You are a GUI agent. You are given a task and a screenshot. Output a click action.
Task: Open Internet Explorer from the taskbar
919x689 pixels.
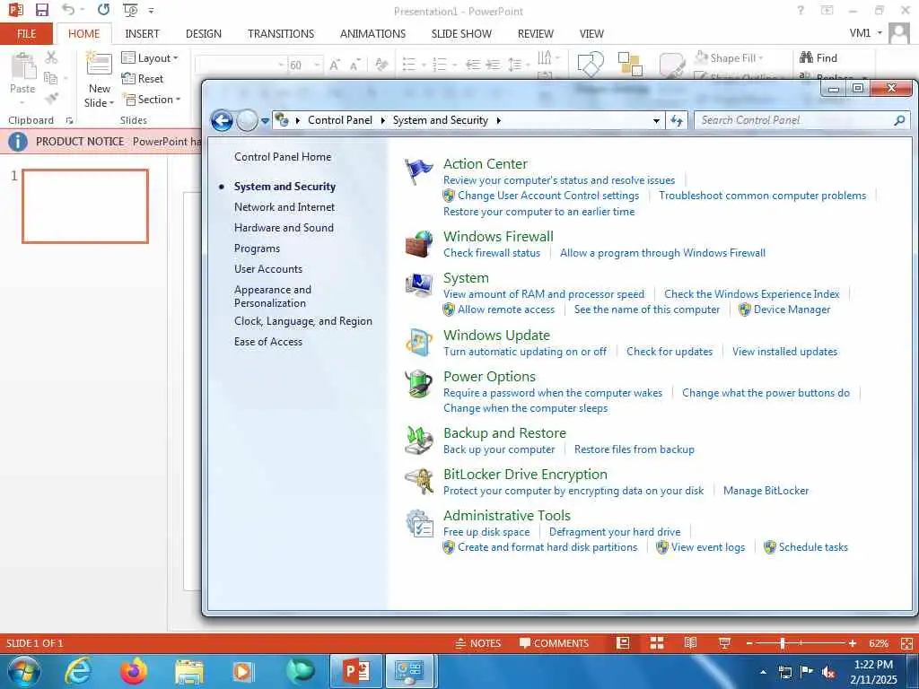[78, 671]
